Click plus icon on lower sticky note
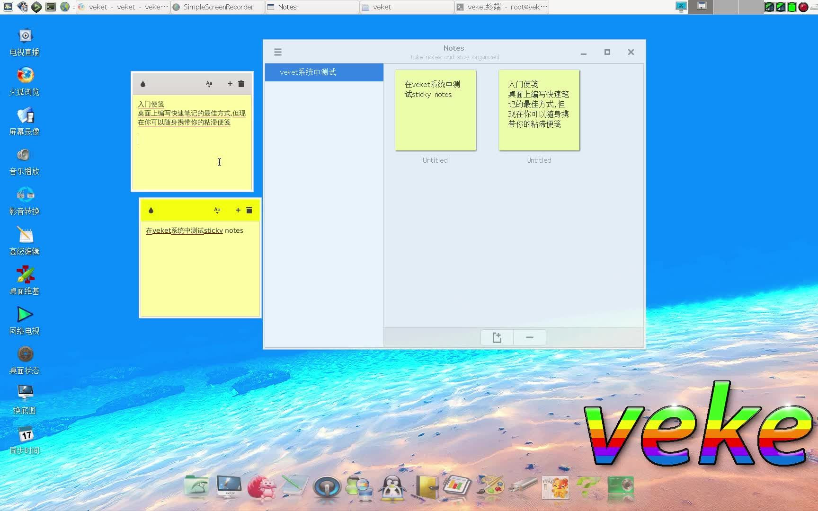The height and width of the screenshot is (511, 818). pos(238,210)
